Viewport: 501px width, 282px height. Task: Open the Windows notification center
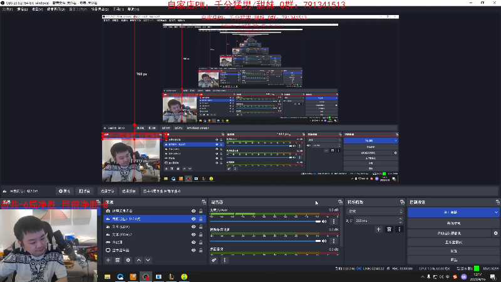pos(493,277)
